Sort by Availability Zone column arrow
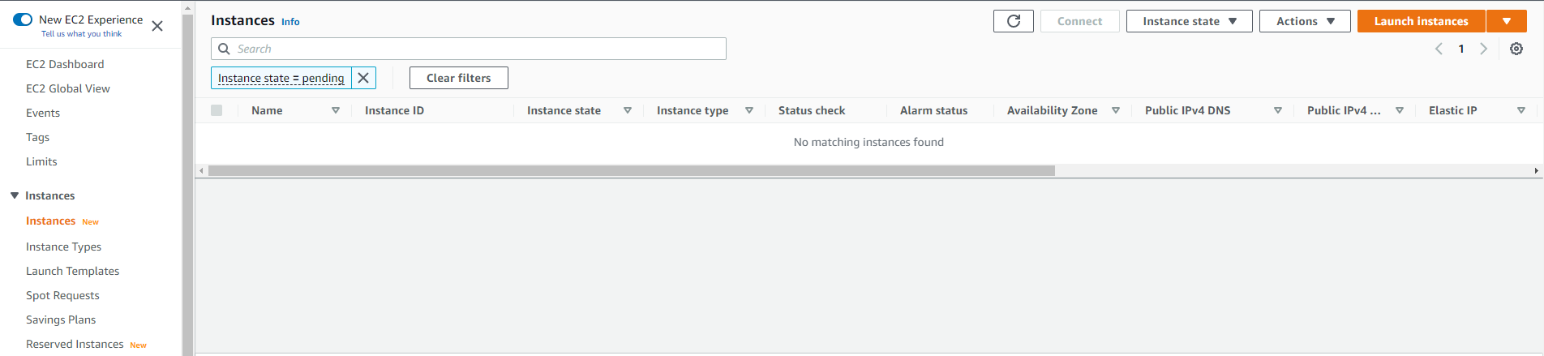1544x356 pixels. tap(1116, 110)
